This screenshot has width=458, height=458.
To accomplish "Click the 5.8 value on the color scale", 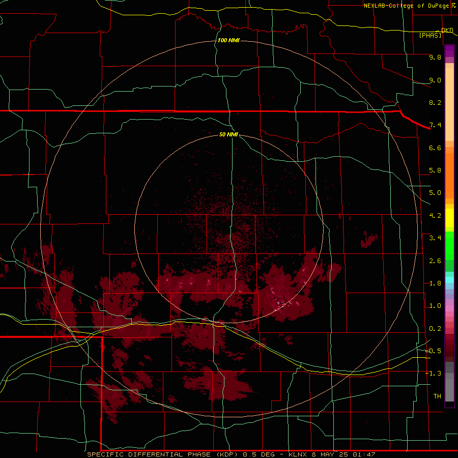I will click(435, 170).
